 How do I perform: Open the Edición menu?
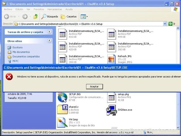[x=19, y=9]
